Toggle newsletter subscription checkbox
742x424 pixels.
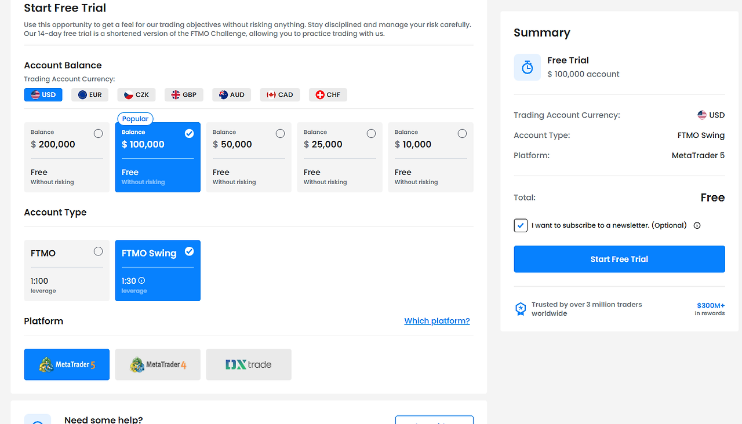coord(521,225)
